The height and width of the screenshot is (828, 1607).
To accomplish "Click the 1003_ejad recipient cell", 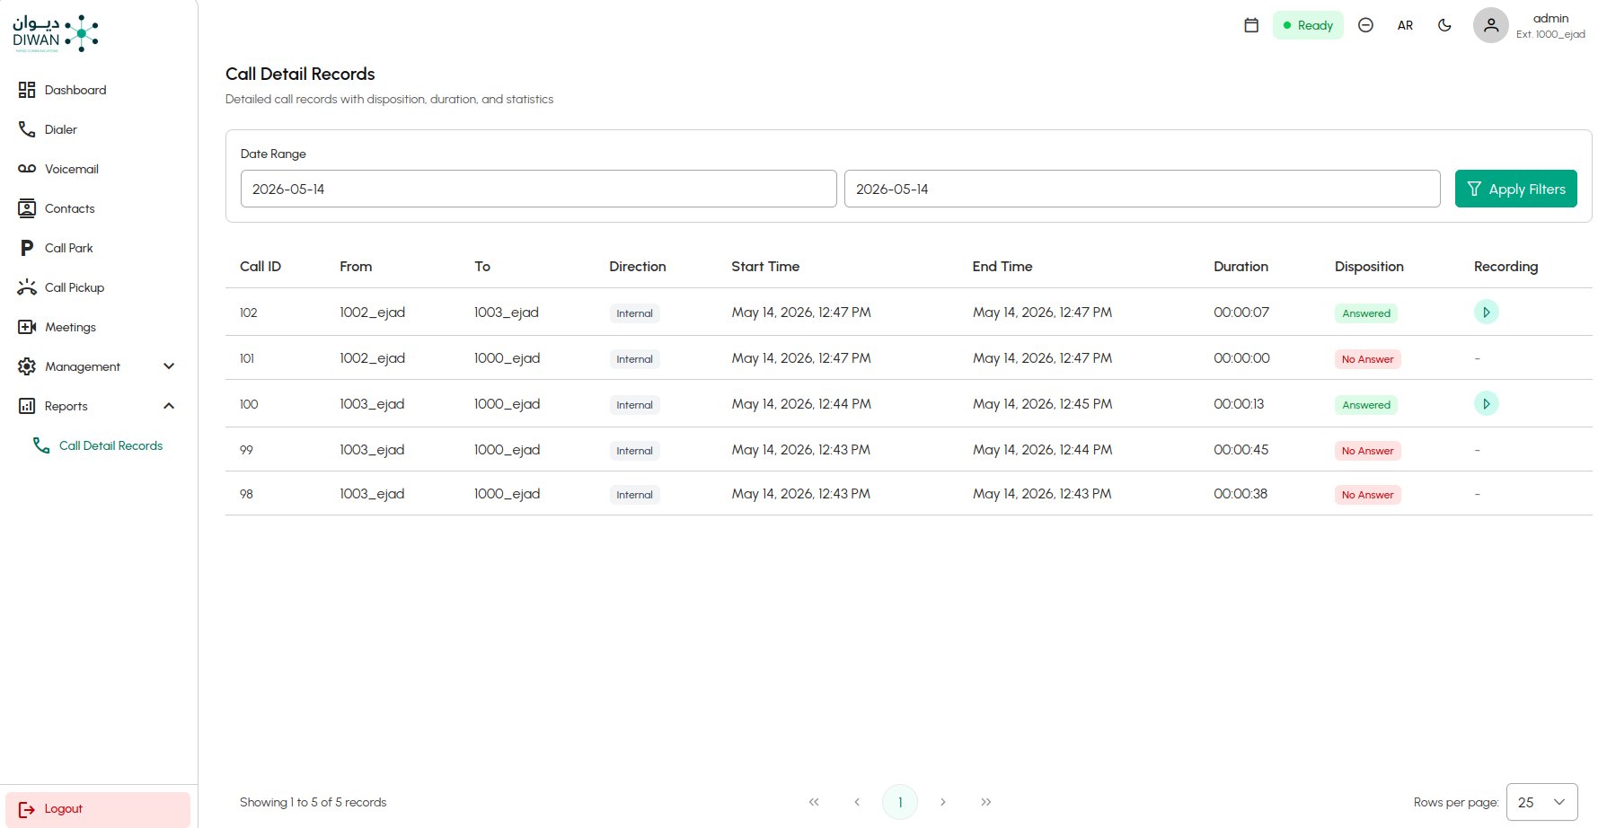I will click(507, 313).
